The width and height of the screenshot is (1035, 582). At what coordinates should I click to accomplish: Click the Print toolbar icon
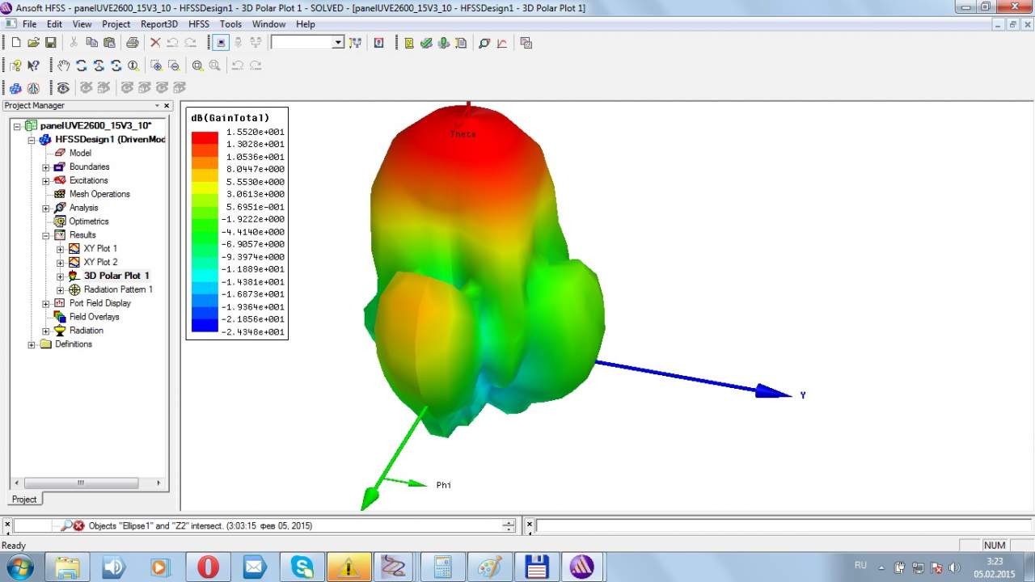(132, 42)
